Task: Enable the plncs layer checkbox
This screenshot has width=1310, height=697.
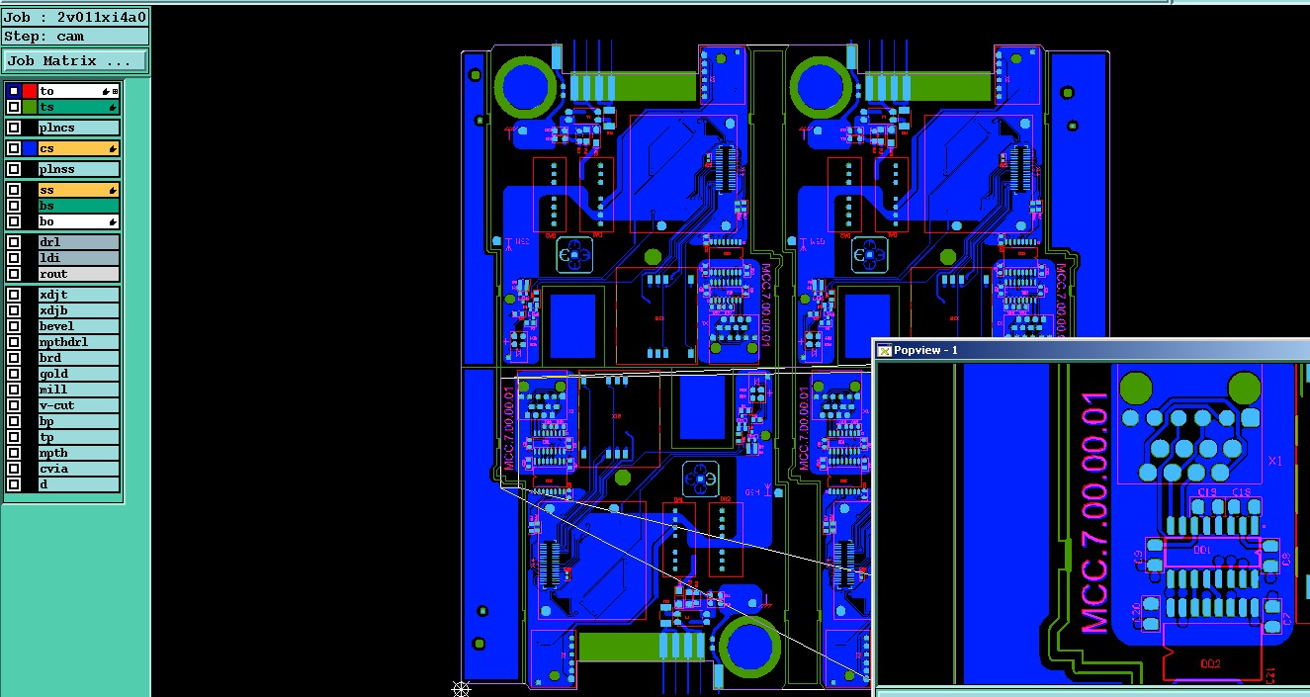Action: pyautogui.click(x=14, y=128)
